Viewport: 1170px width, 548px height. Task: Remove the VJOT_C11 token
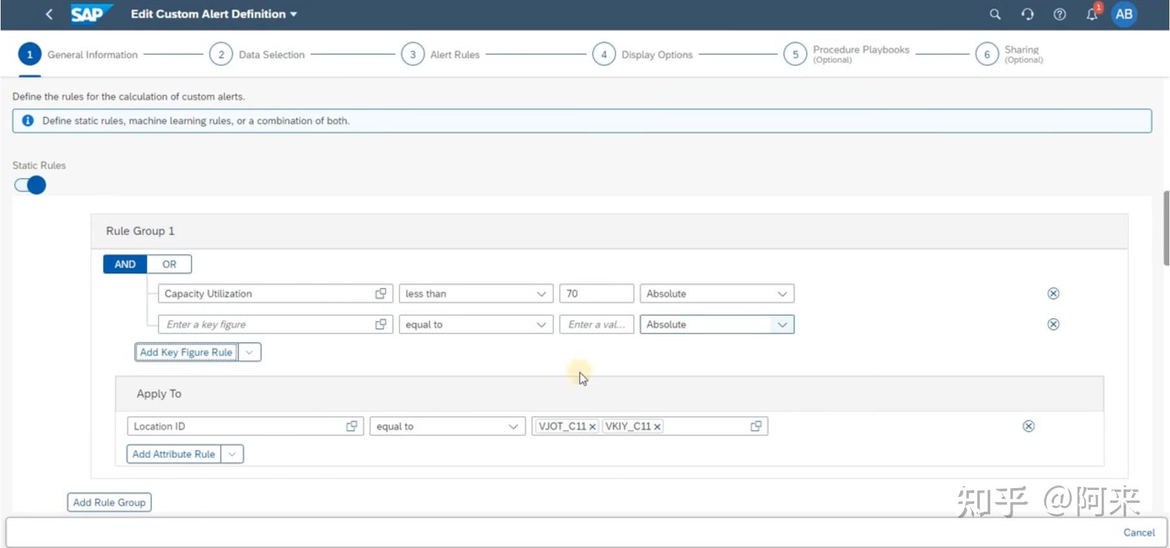(592, 427)
